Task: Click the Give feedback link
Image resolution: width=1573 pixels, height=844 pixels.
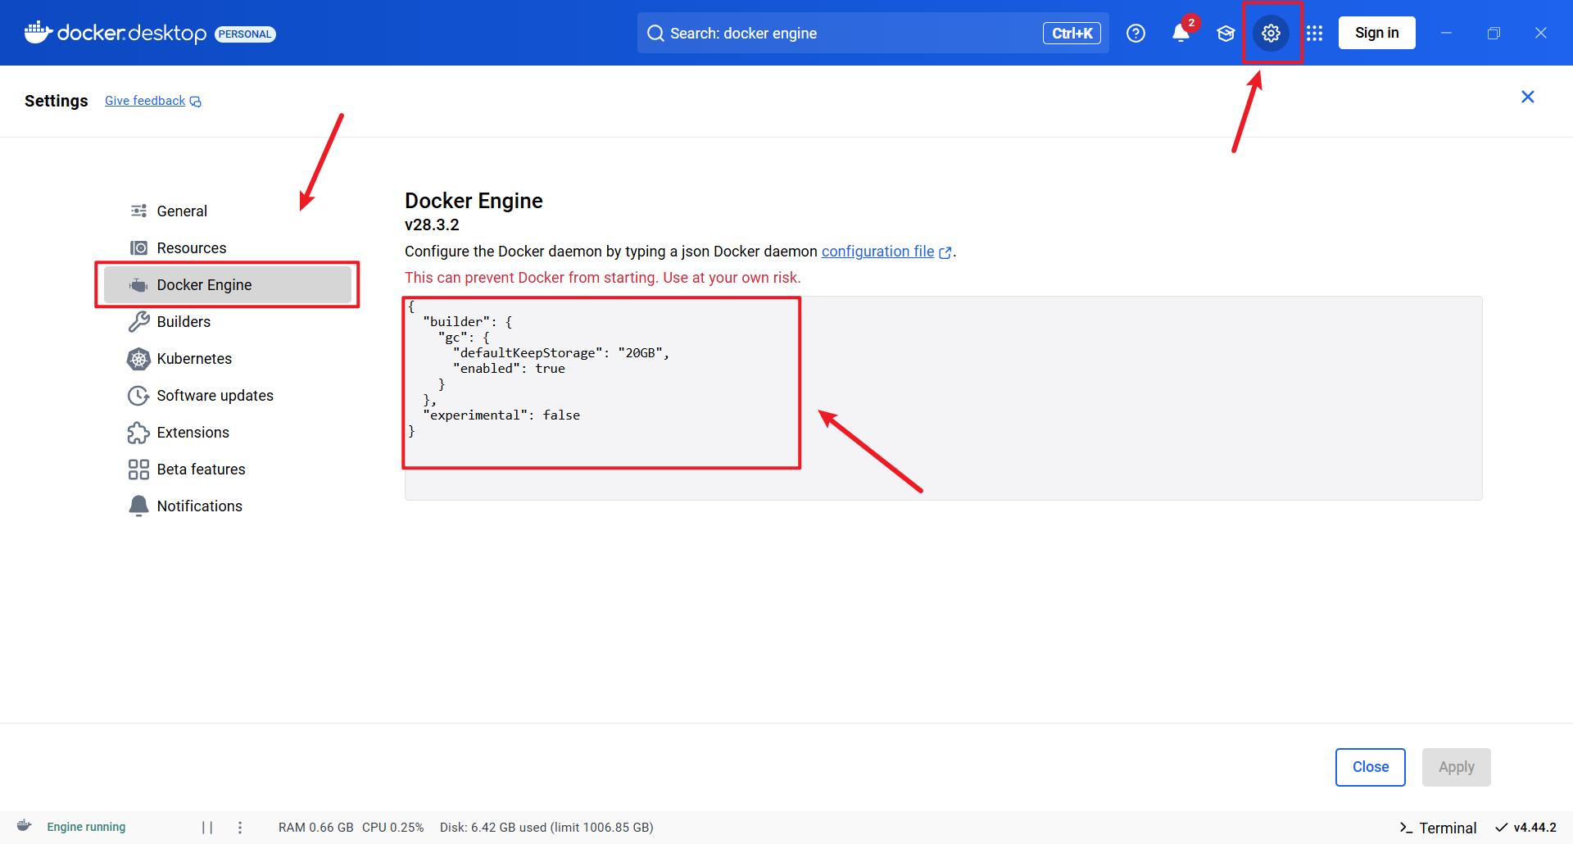Action: pos(145,100)
